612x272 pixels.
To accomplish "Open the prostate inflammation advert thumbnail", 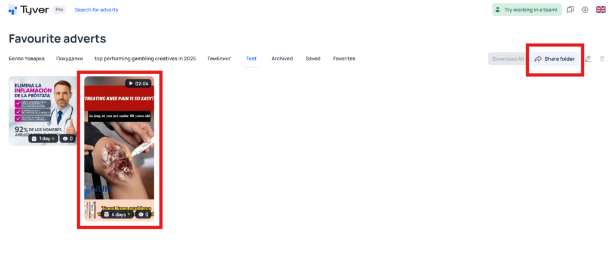I will (x=42, y=107).
